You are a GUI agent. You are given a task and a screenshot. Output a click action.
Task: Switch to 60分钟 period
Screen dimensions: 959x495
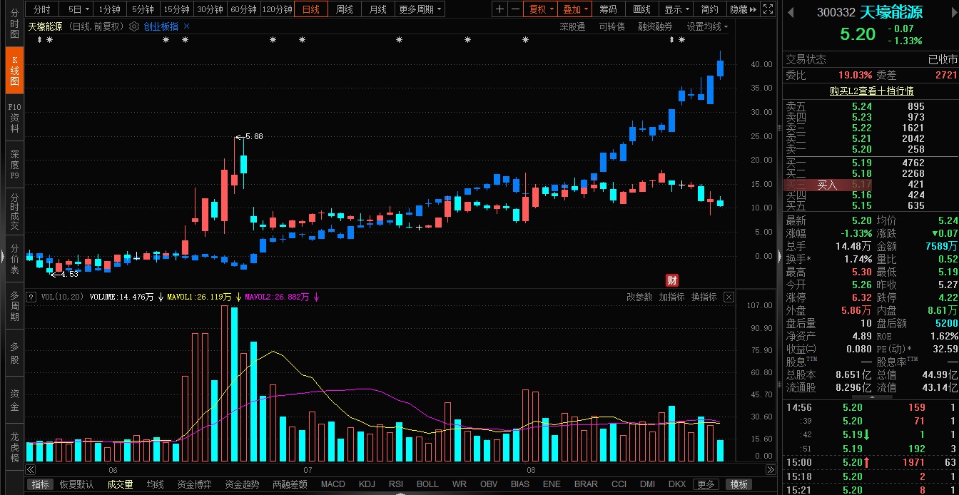point(243,9)
